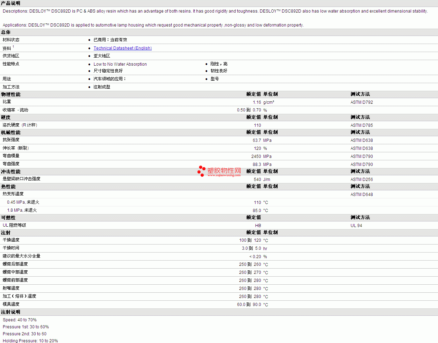Click the 建议的最大水分含量 row label
This screenshot has height=343, width=438.
pos(22,256)
